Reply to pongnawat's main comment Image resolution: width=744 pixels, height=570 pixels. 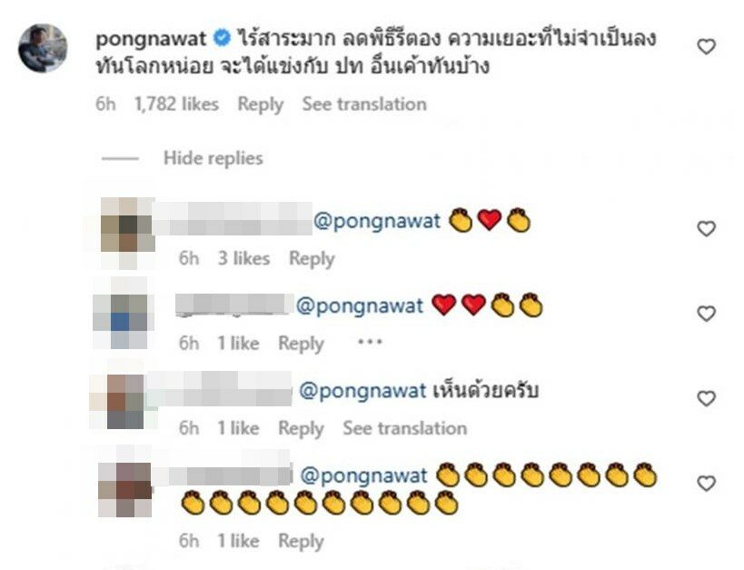[260, 105]
